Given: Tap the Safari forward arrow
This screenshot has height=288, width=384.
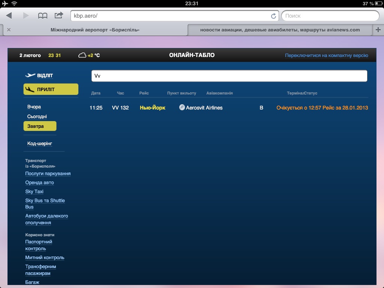Looking at the screenshot, I should (26, 16).
